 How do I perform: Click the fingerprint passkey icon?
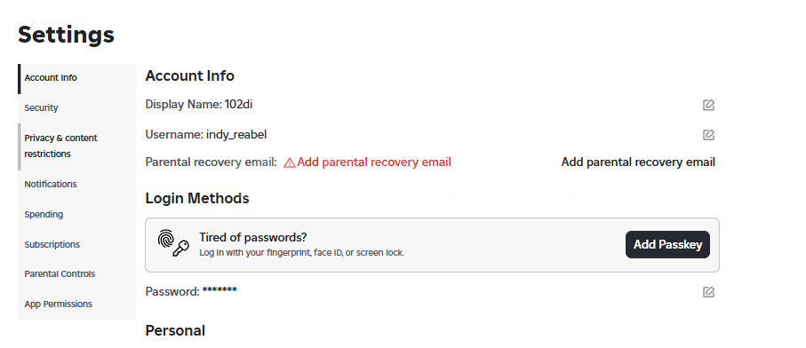pos(173,243)
